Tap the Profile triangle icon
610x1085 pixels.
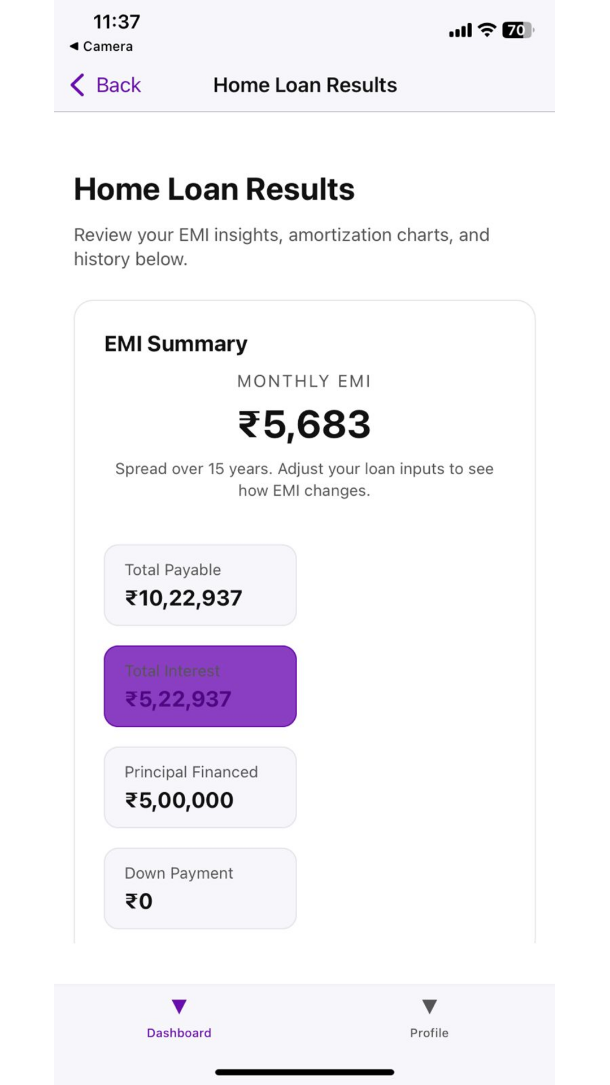coord(429,1006)
